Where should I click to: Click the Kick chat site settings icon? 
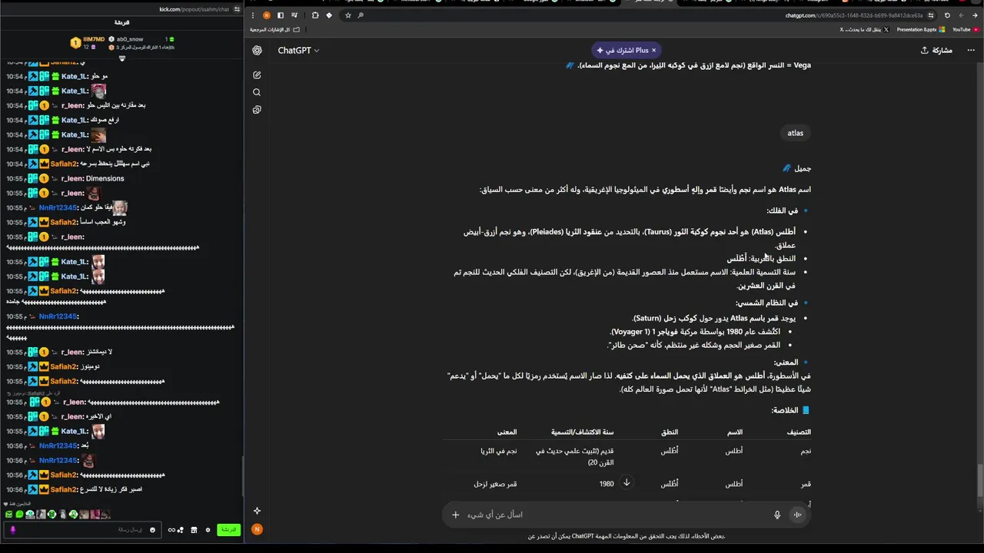pos(237,9)
